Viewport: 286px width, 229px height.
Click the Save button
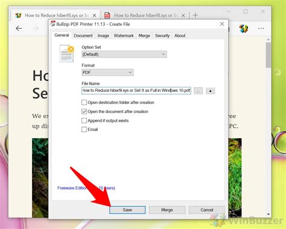(x=127, y=210)
